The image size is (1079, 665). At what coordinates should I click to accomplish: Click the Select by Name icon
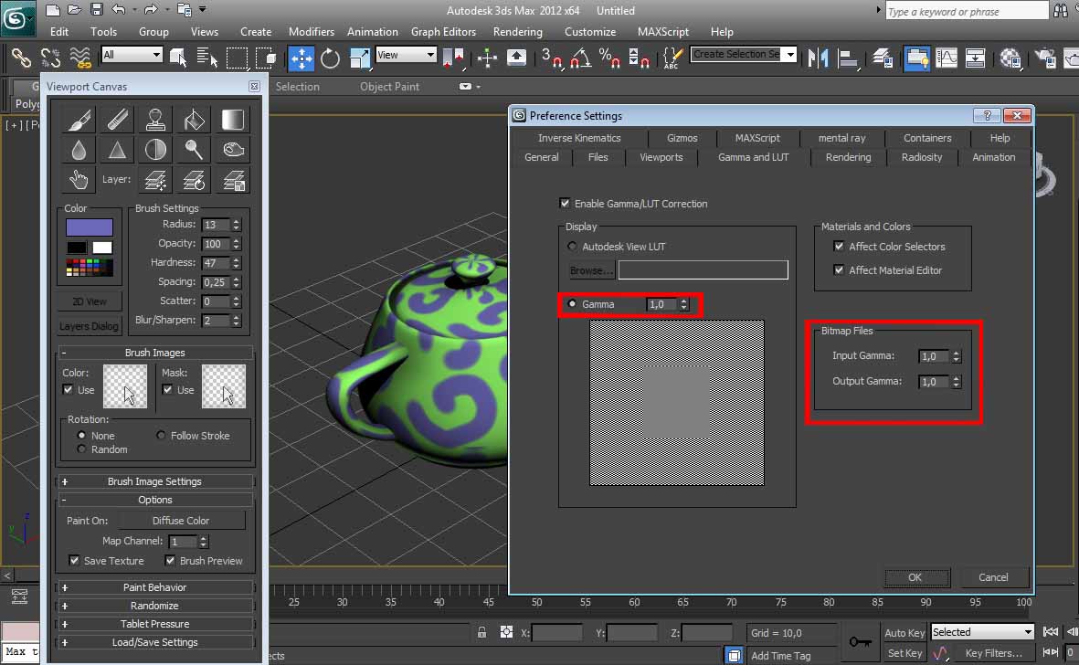click(206, 58)
